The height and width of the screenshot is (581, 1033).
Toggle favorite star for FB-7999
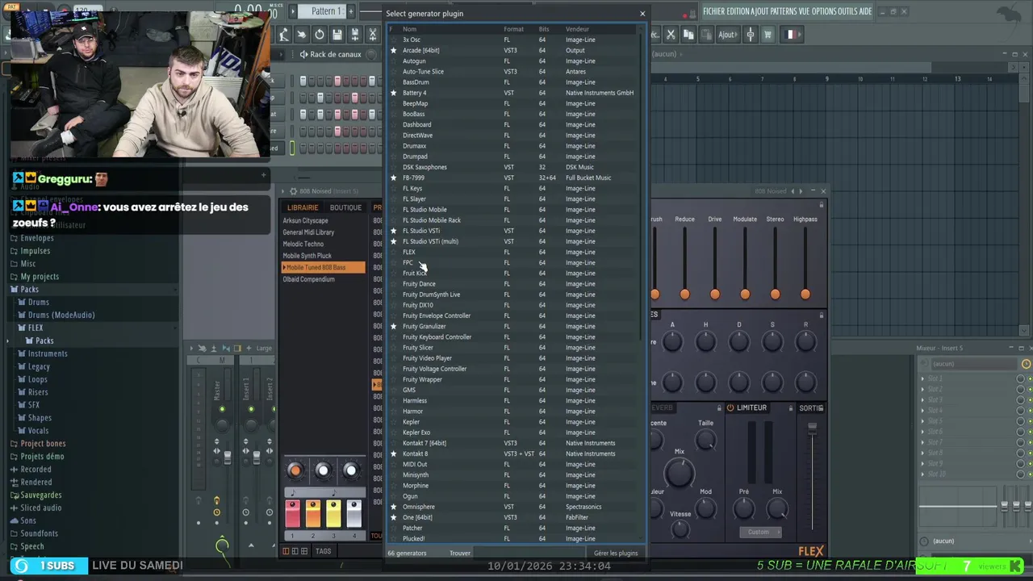(393, 178)
